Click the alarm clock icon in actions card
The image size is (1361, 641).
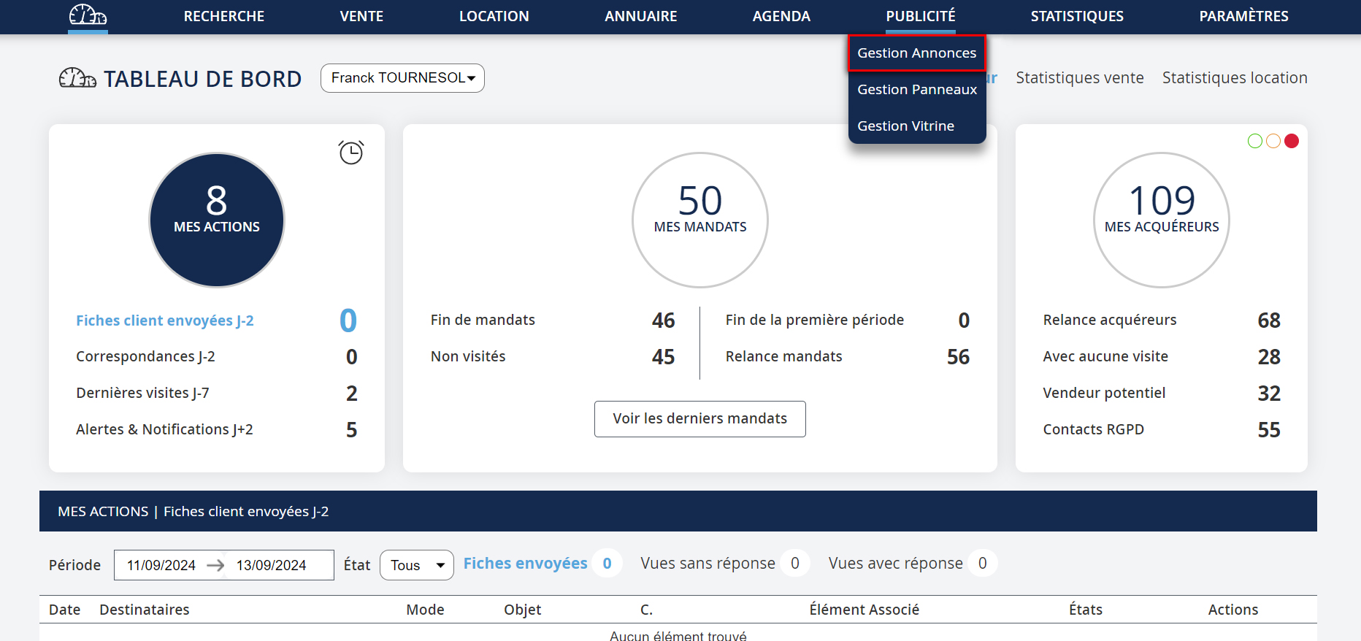point(351,152)
